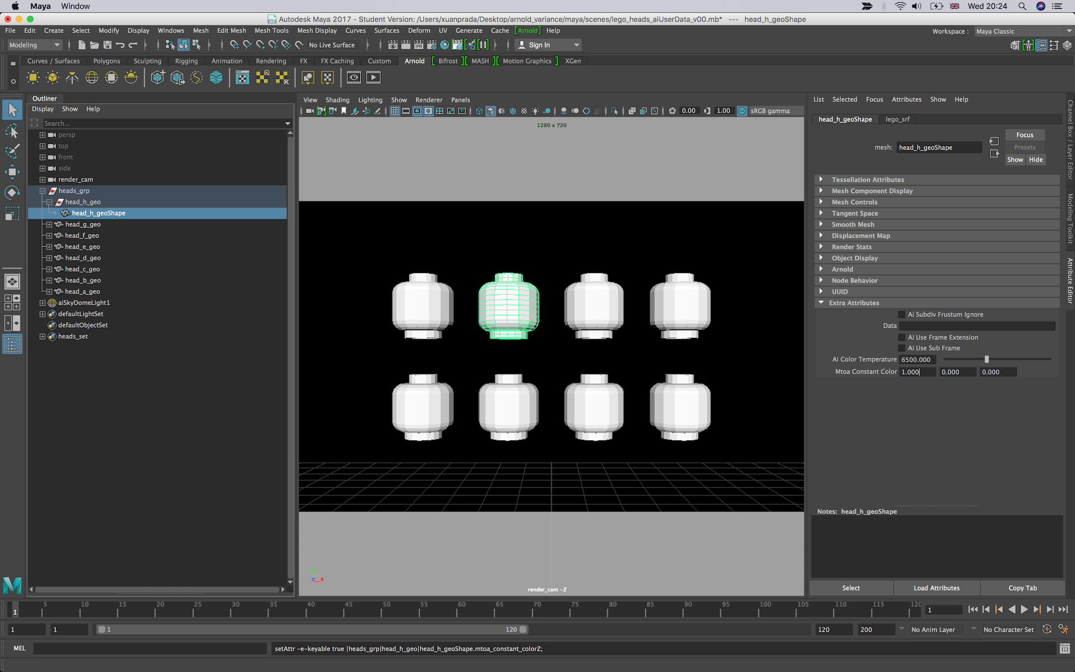Screen dimensions: 1075x672
Task: Activate the Move tool in toolbox
Action: [x=12, y=172]
